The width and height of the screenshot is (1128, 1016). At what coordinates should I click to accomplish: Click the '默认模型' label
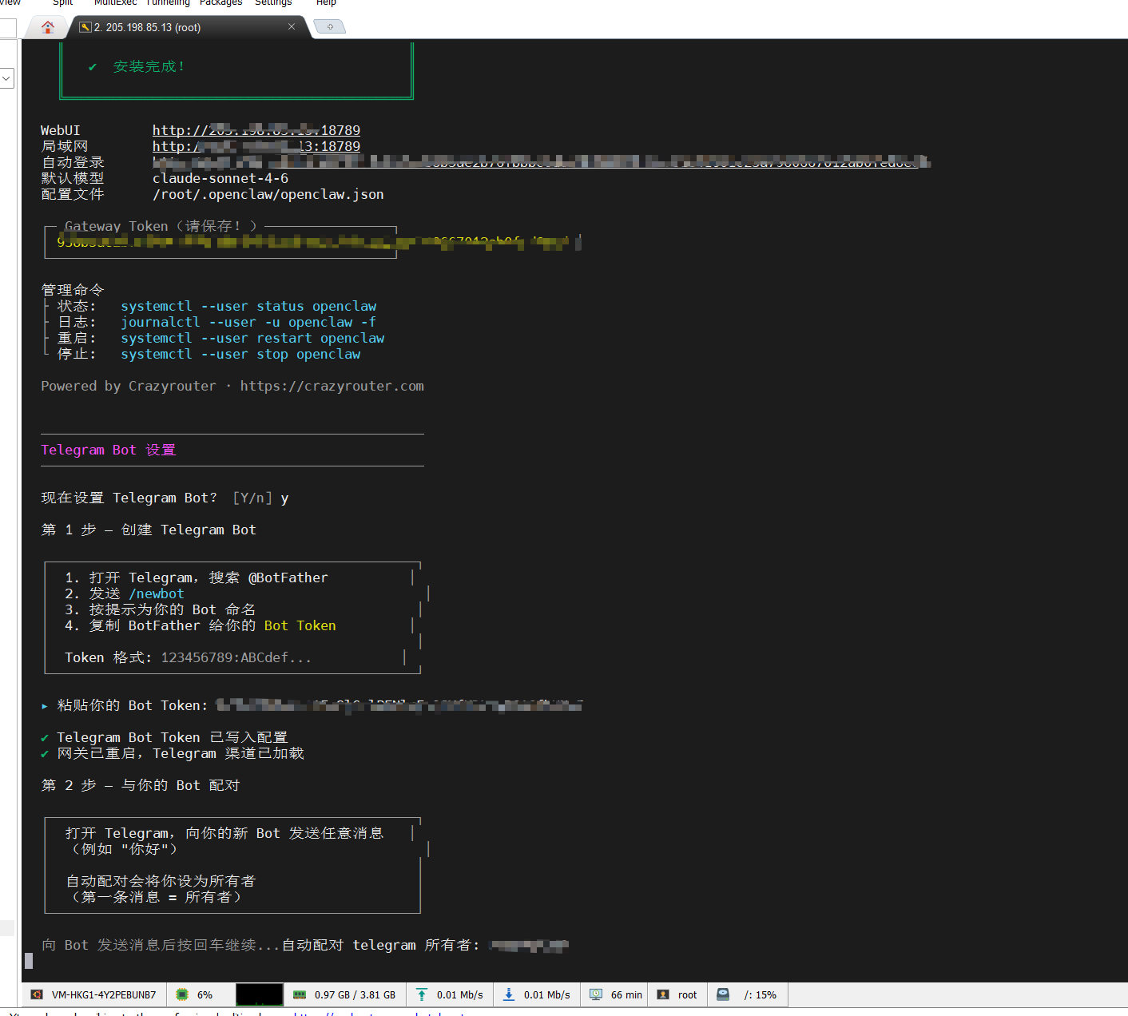pyautogui.click(x=73, y=178)
